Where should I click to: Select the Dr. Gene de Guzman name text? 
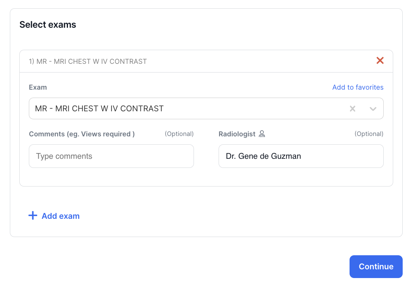click(x=263, y=156)
